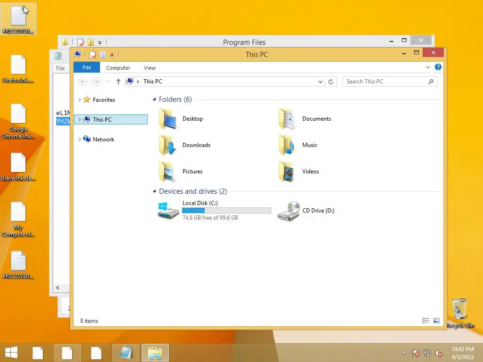Screen dimensions: 483x362
Task: Expand the This PC tree node
Action: point(80,119)
